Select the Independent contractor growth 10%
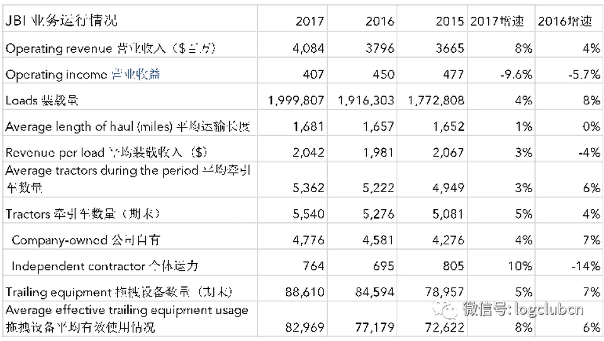Screen dimensions: 604x341 coord(520,266)
